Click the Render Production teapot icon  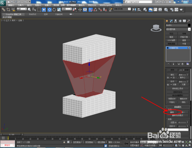click(x=181, y=10)
